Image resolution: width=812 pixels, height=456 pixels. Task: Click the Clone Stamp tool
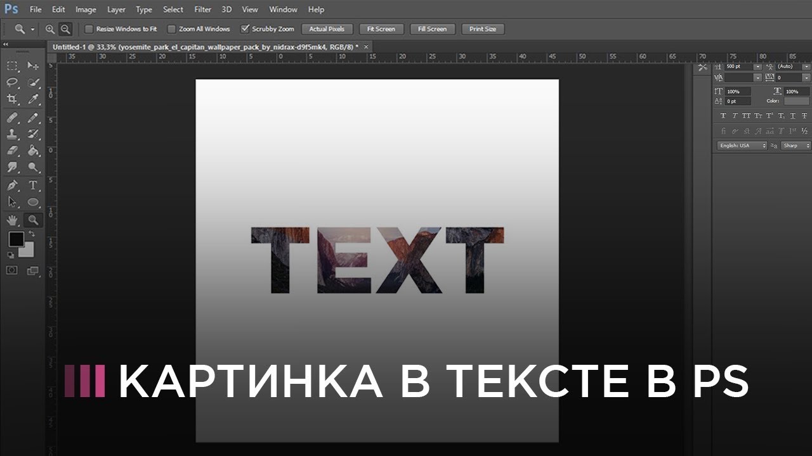12,134
